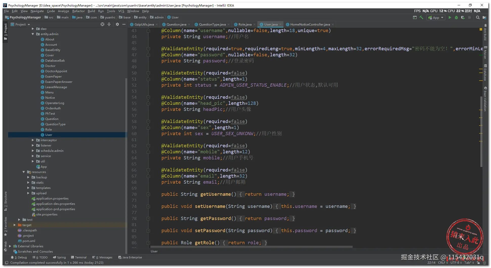The width and height of the screenshot is (491, 268).
Task: Open the Spring tool window button
Action: 59,257
